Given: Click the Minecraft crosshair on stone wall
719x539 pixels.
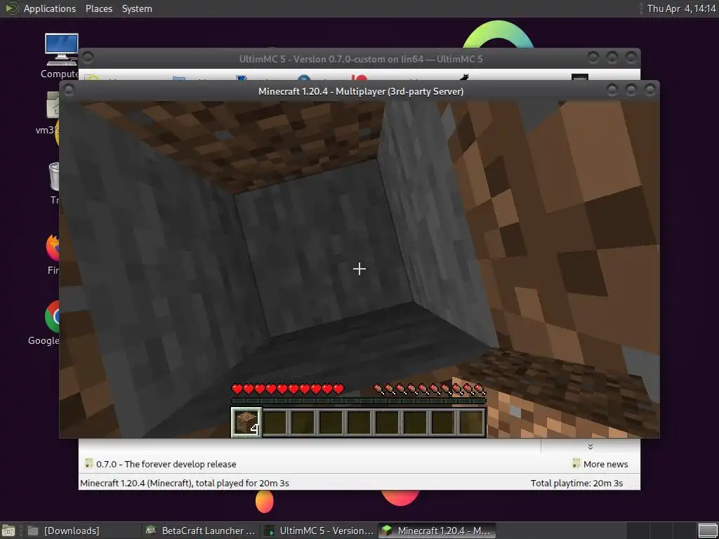Looking at the screenshot, I should click(x=359, y=269).
